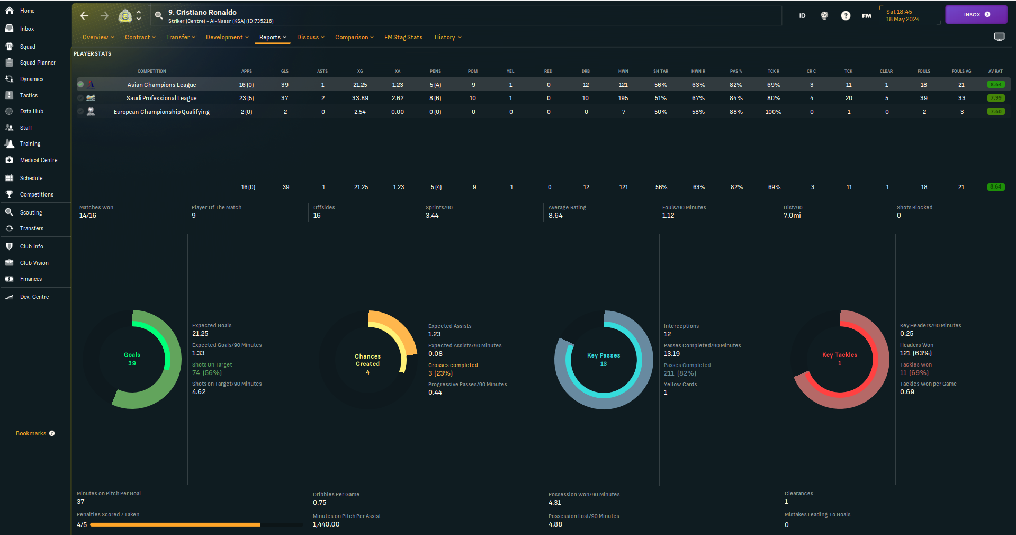
Task: Go forward with the forward arrow
Action: coord(104,16)
